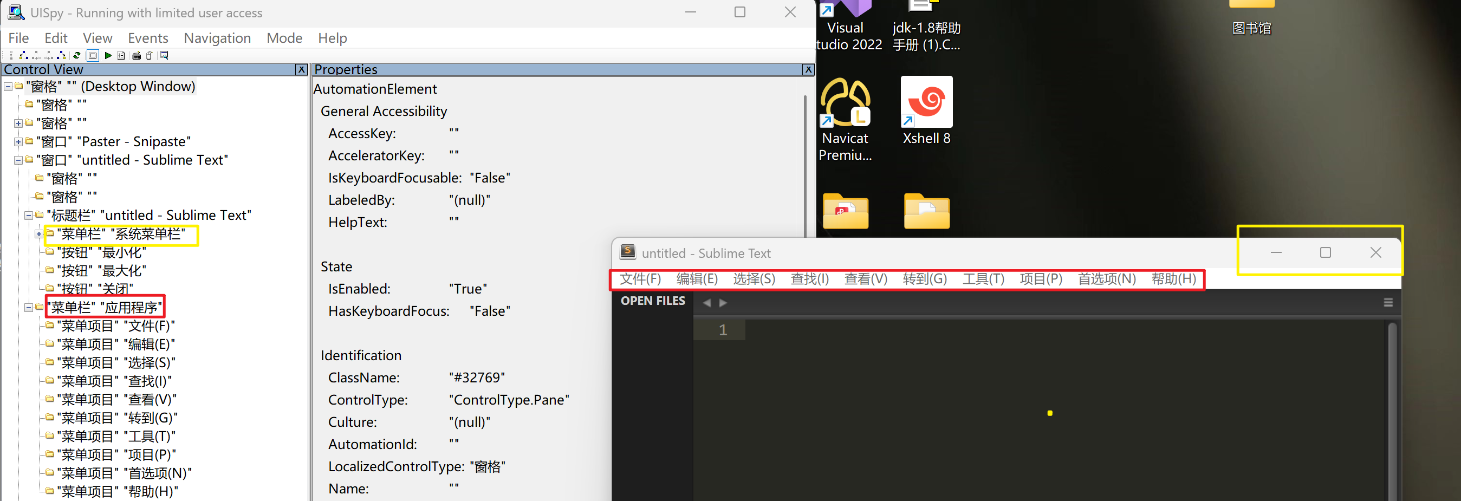The height and width of the screenshot is (501, 1461).
Task: Collapse the untitled - Sublime Text window node
Action: point(18,160)
